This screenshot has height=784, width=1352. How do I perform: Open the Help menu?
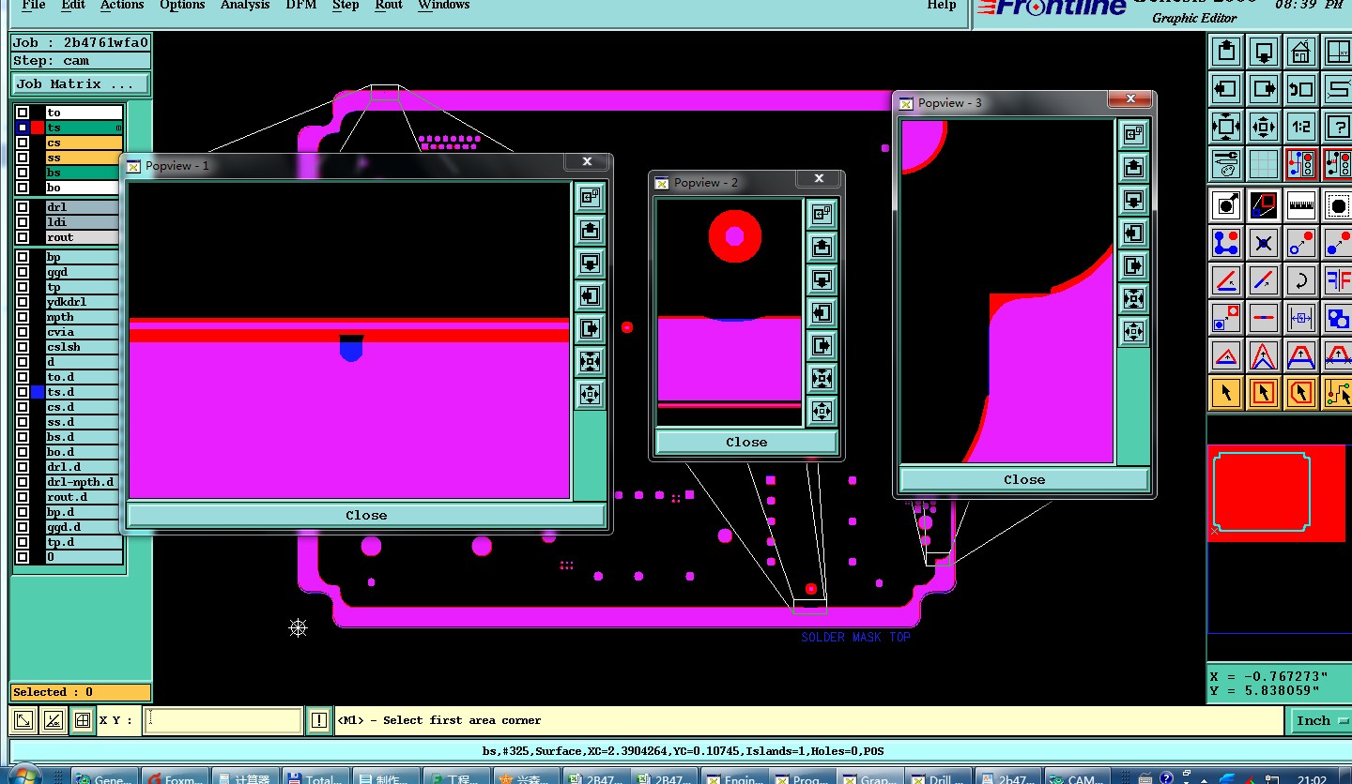click(x=942, y=5)
